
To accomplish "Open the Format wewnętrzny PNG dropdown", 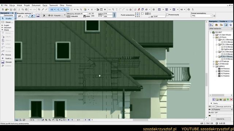I will click(202, 16).
